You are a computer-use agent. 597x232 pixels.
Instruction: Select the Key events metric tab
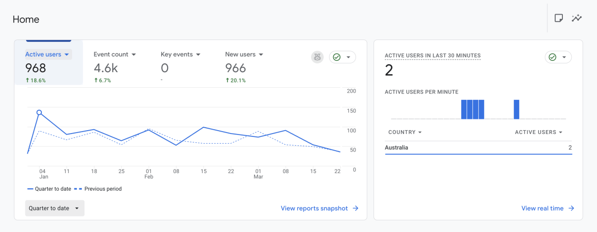tap(177, 55)
